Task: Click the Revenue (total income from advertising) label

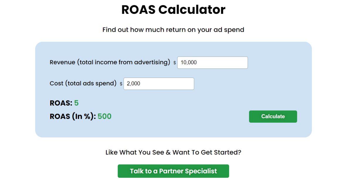Action: pyautogui.click(x=110, y=62)
